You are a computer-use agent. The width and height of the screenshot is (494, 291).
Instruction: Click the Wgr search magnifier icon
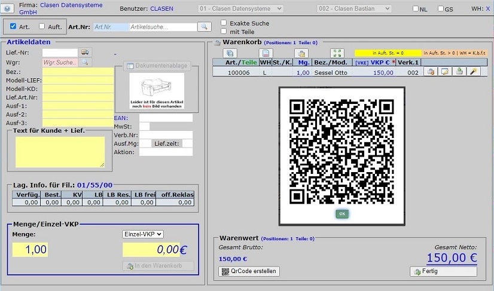click(x=85, y=62)
